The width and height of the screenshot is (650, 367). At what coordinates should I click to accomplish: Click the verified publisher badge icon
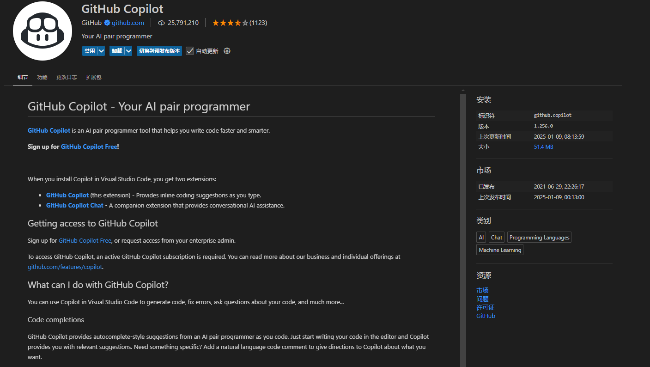click(x=107, y=23)
